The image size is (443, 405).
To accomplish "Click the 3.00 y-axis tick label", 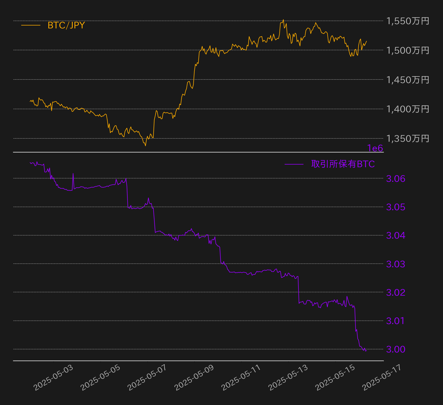I will 396,349.
